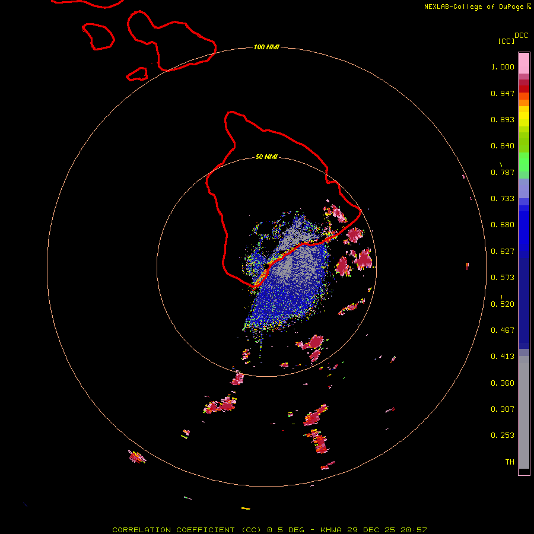534x534 pixels.
Task: Click the Lanai island outline
Action: (98, 36)
